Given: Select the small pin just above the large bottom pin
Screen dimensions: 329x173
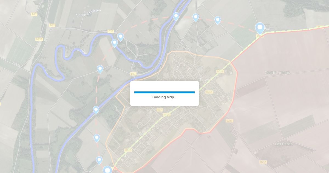Looking at the screenshot, I should click(x=99, y=160).
